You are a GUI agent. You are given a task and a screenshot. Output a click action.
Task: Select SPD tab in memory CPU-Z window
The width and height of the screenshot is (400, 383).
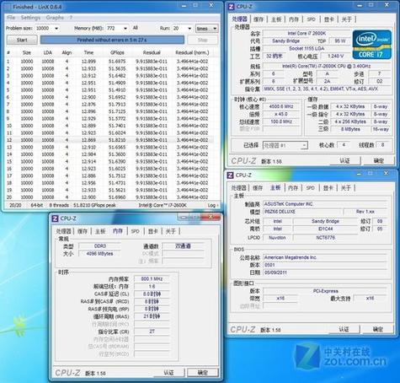point(135,231)
